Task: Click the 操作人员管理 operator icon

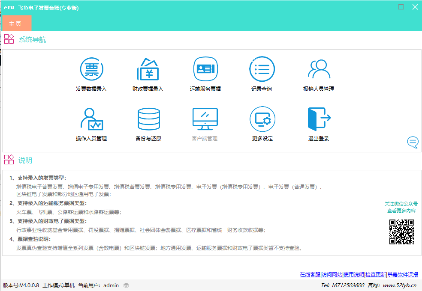Action: (91, 119)
